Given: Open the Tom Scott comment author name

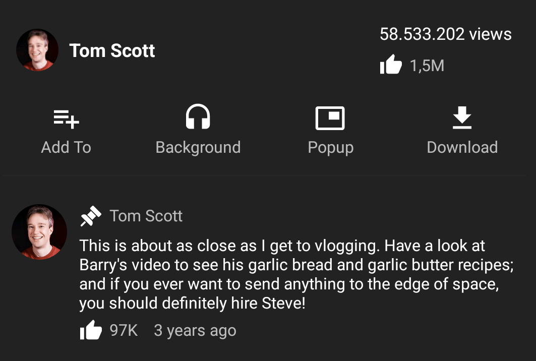Looking at the screenshot, I should (146, 216).
